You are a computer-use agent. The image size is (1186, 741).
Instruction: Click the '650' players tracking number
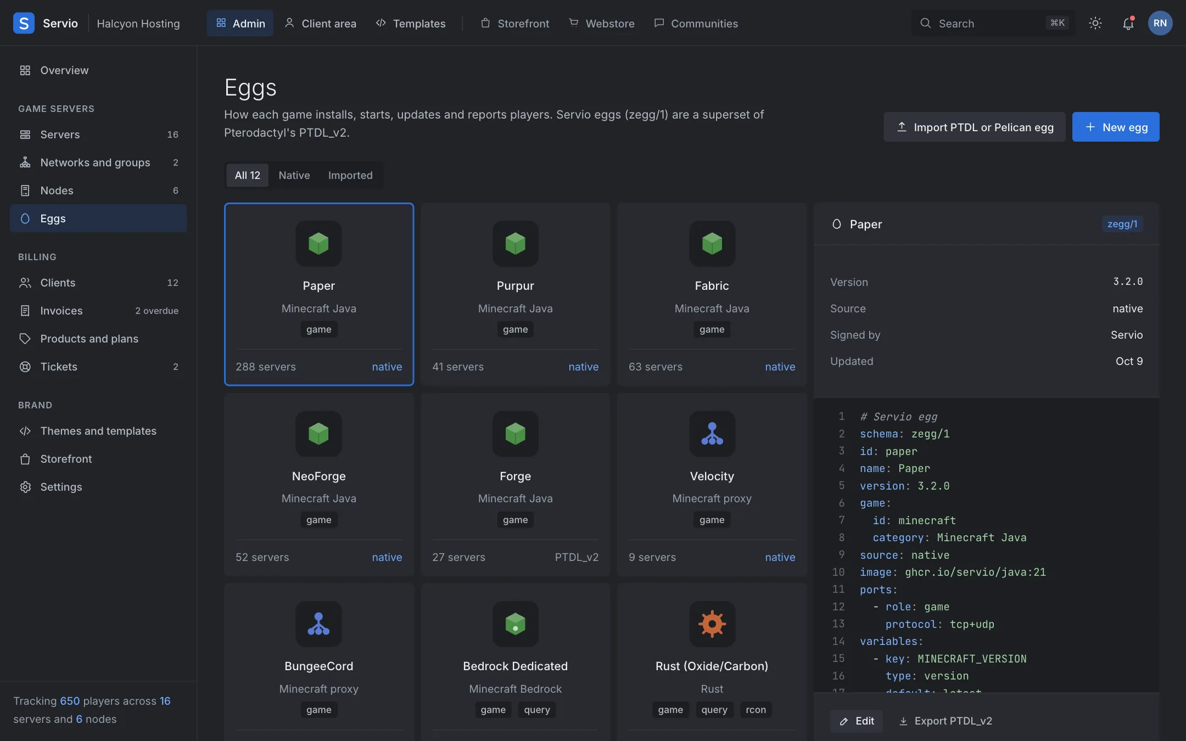(x=70, y=701)
